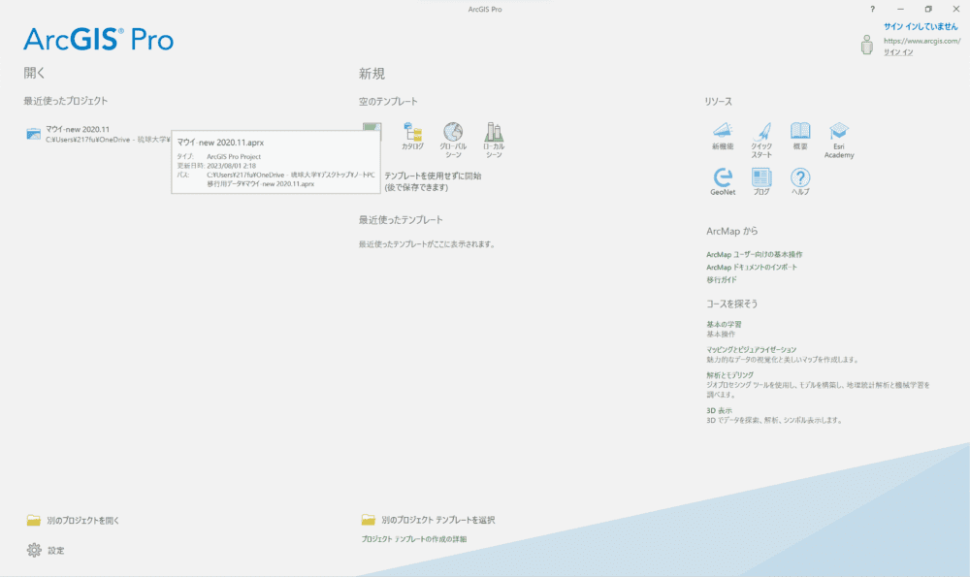Click tooltip title マウイ-new 2020.11.aprx

click(220, 143)
